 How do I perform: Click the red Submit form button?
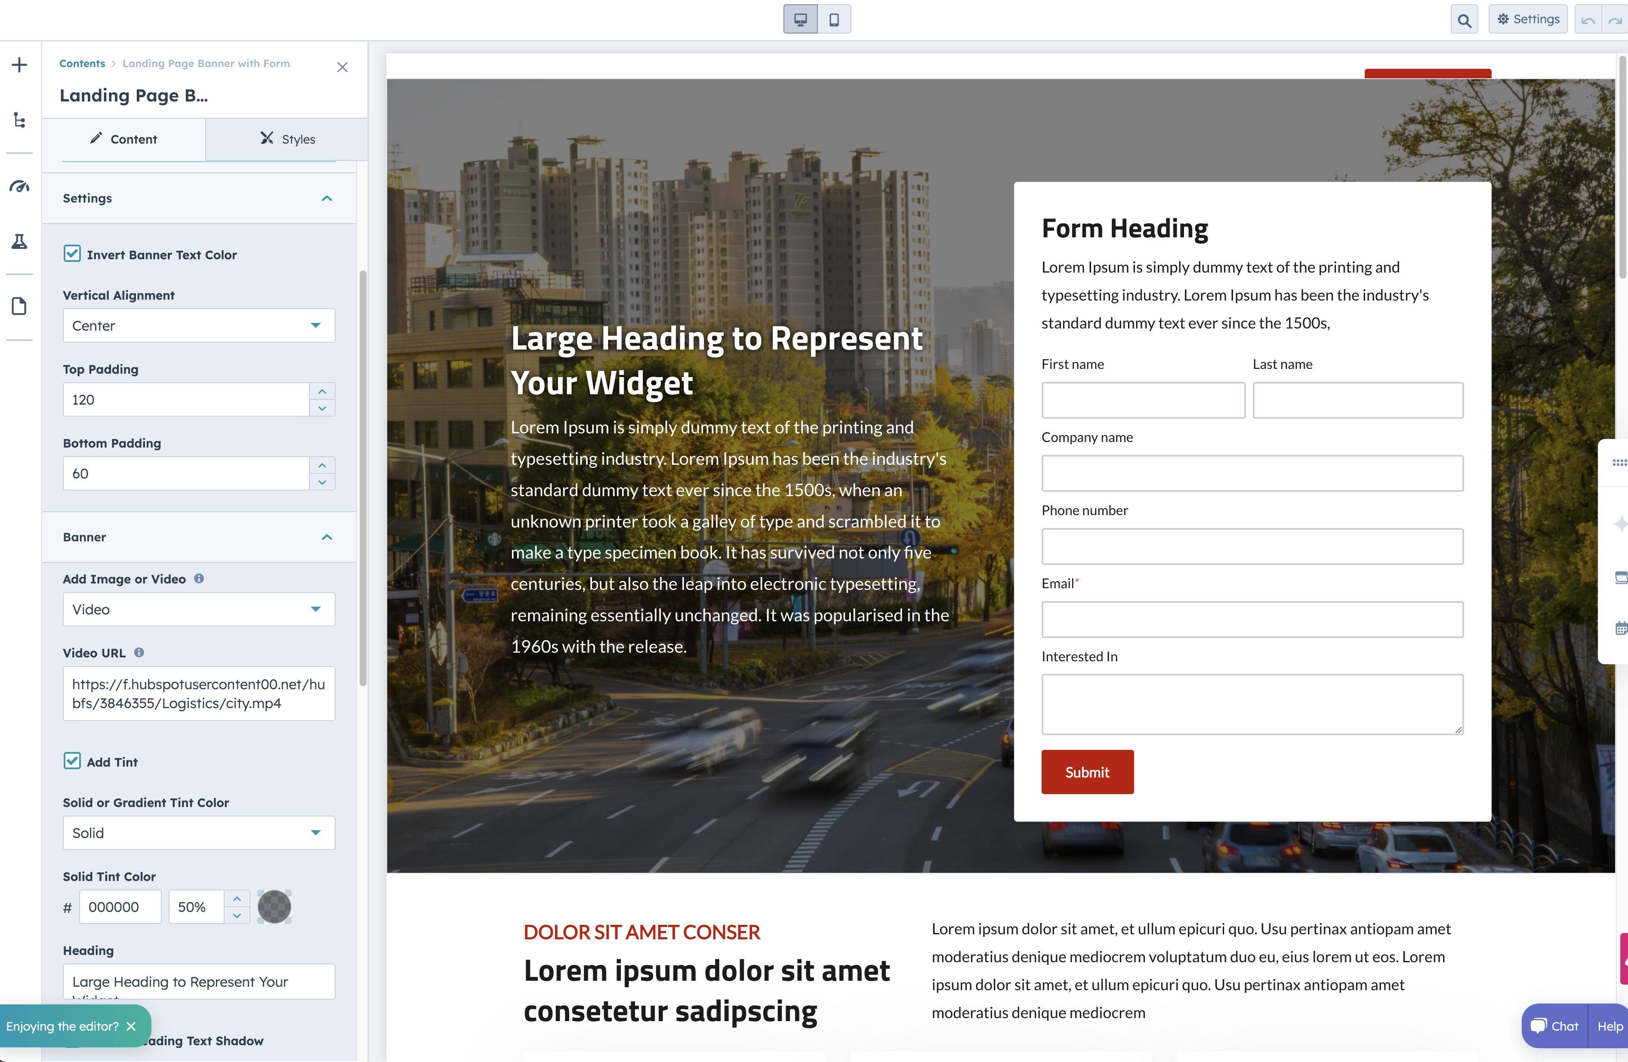pos(1088,772)
